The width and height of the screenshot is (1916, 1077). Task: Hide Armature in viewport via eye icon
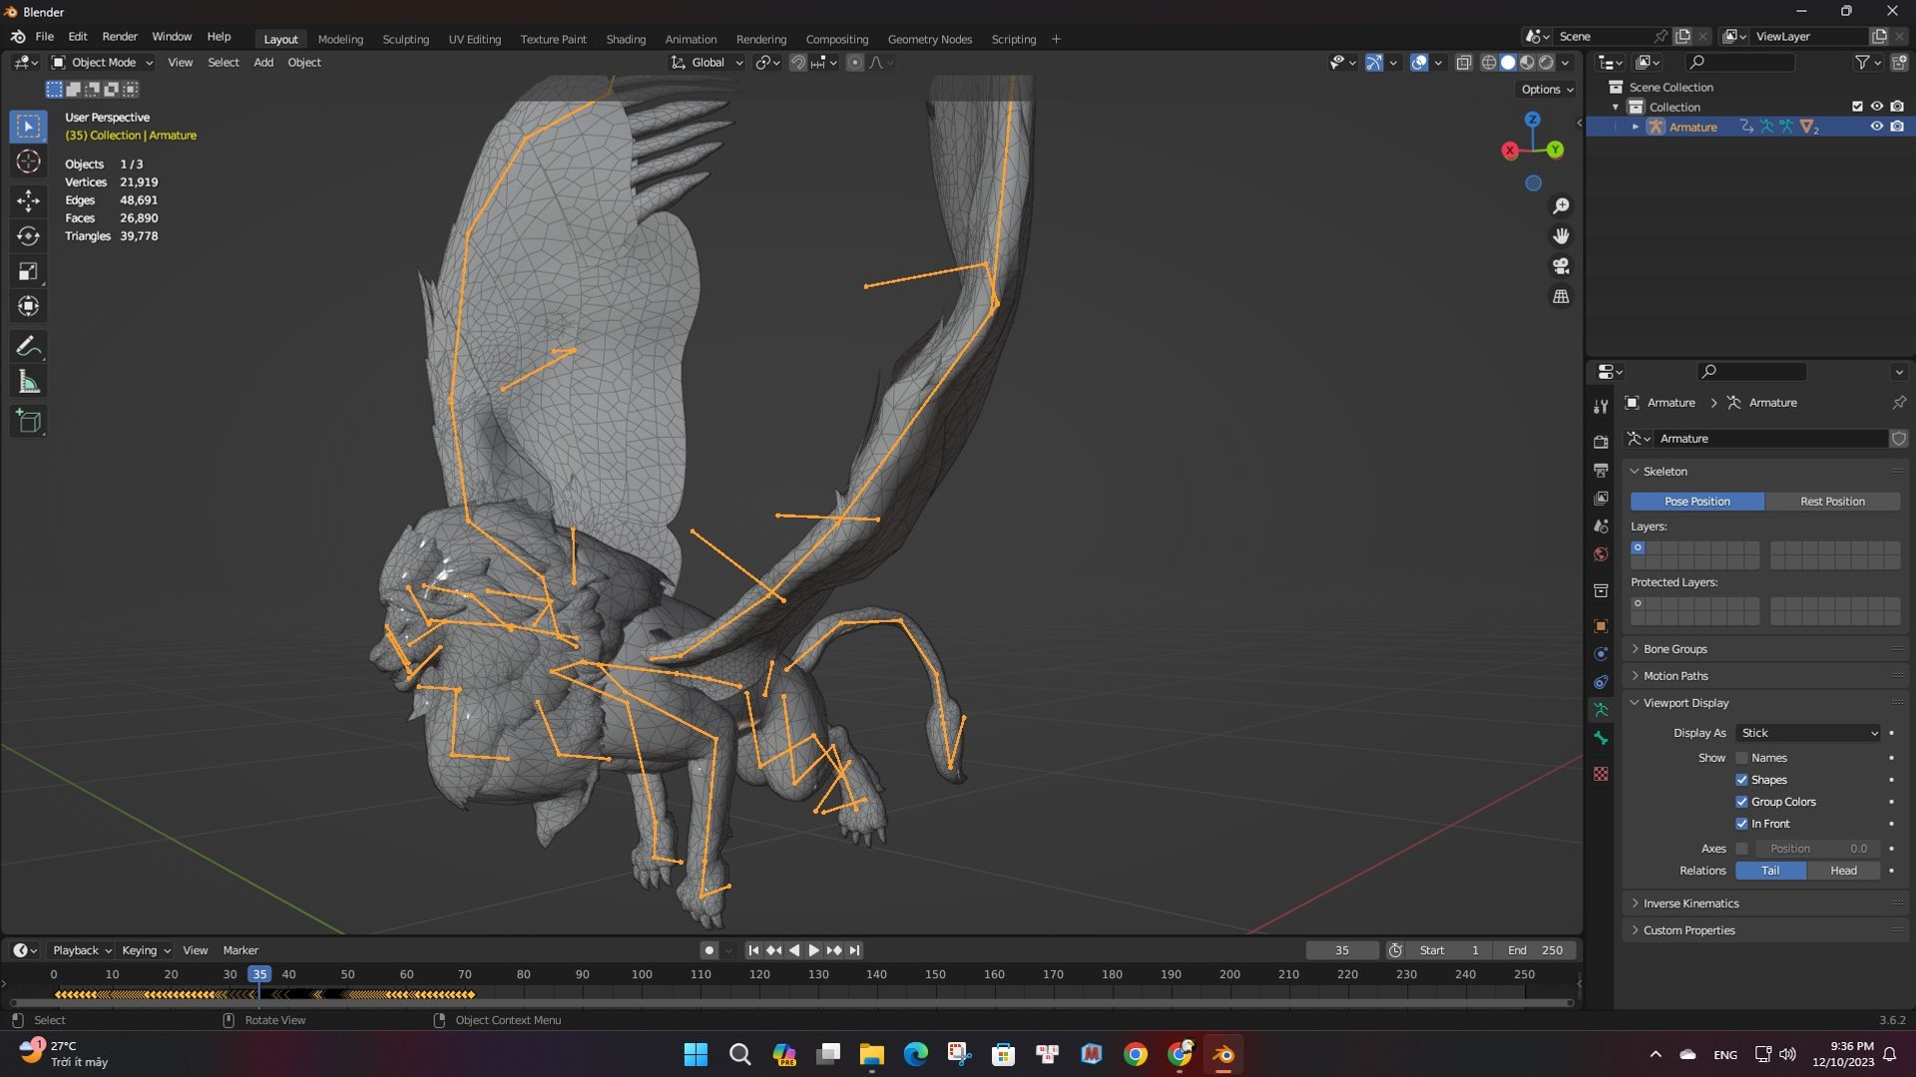1876,127
